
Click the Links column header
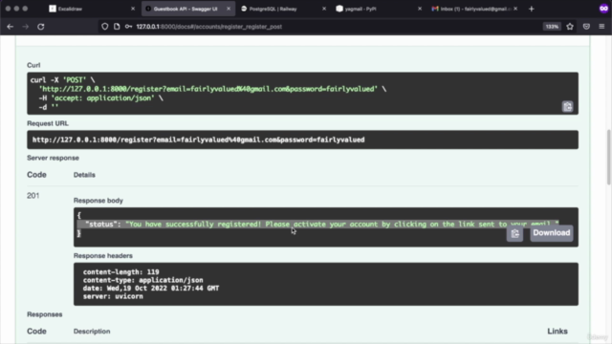tap(557, 332)
